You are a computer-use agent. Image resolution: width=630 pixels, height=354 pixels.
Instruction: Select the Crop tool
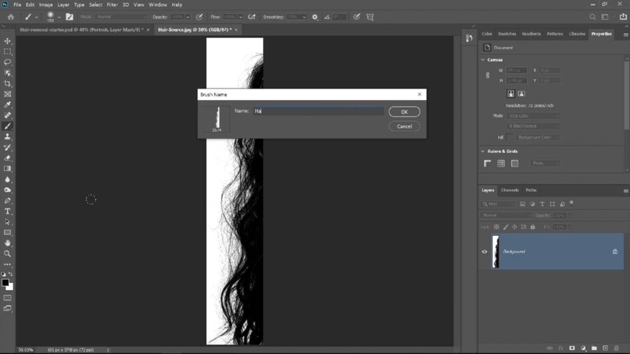click(x=7, y=84)
